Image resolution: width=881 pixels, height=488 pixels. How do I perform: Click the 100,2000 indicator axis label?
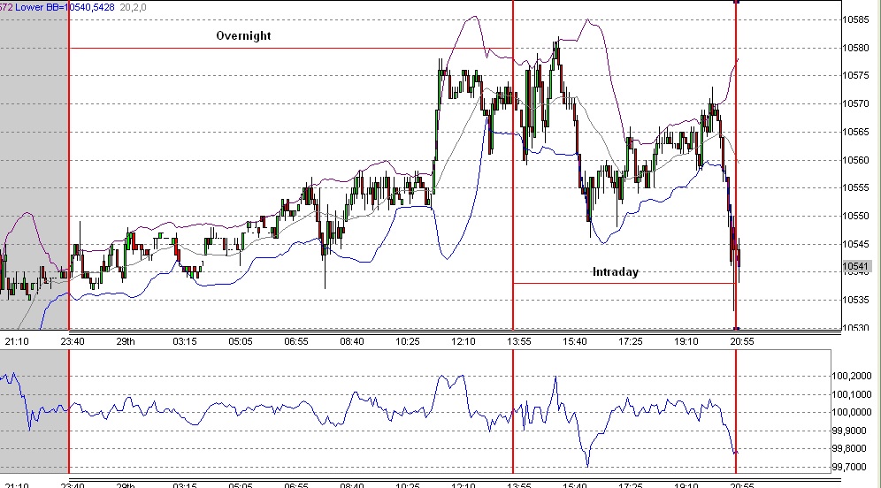coord(854,376)
